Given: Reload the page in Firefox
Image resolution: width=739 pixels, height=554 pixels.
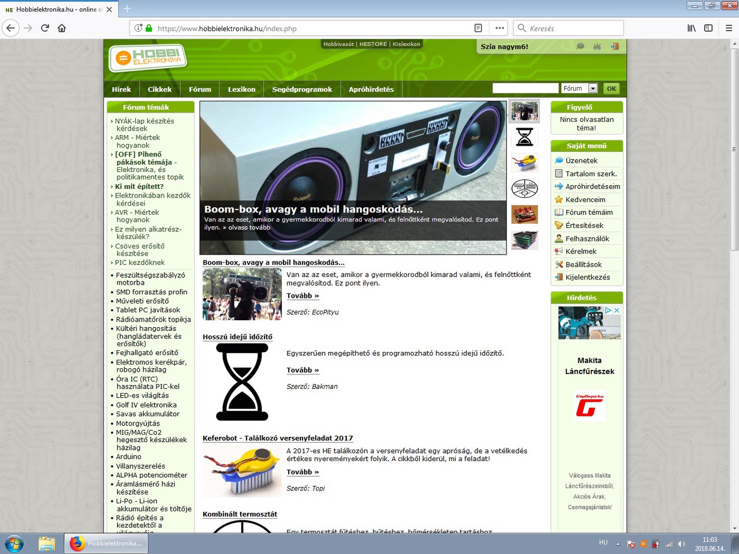Looking at the screenshot, I should tap(45, 28).
